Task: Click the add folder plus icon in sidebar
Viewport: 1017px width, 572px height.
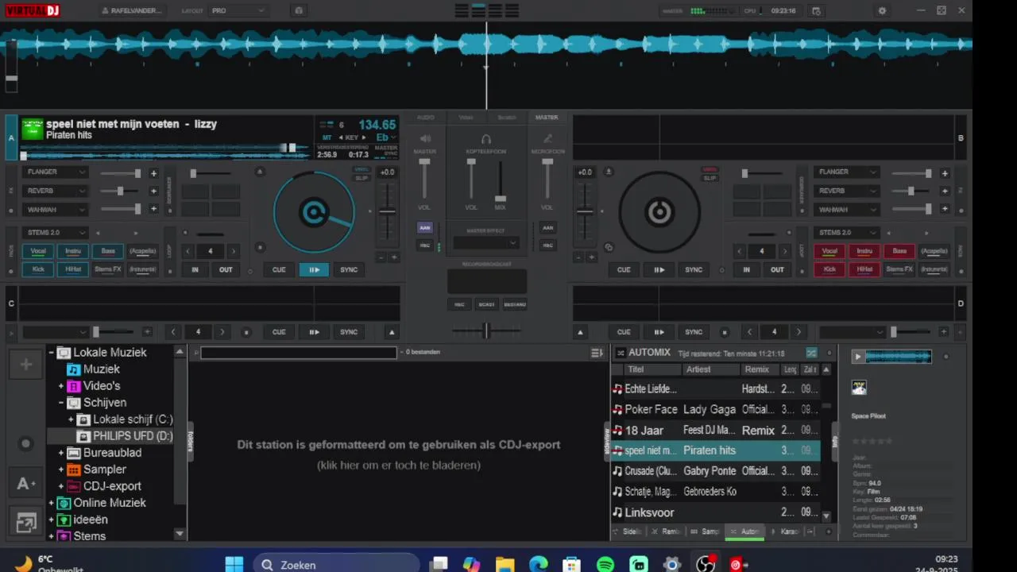Action: pos(26,364)
